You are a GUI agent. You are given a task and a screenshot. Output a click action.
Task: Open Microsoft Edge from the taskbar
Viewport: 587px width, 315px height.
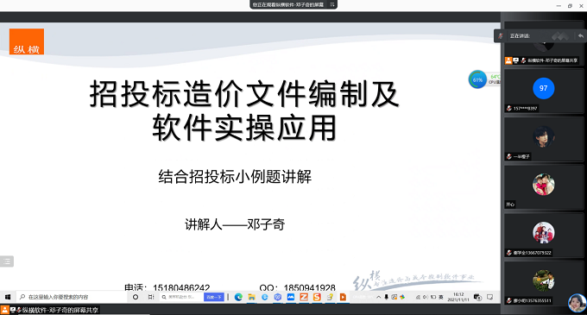[238, 297]
